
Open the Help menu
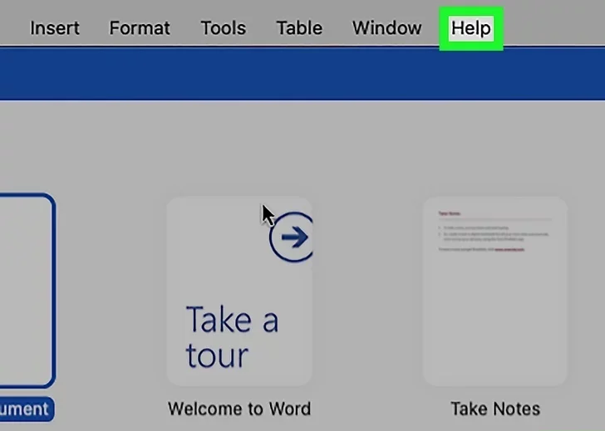471,28
